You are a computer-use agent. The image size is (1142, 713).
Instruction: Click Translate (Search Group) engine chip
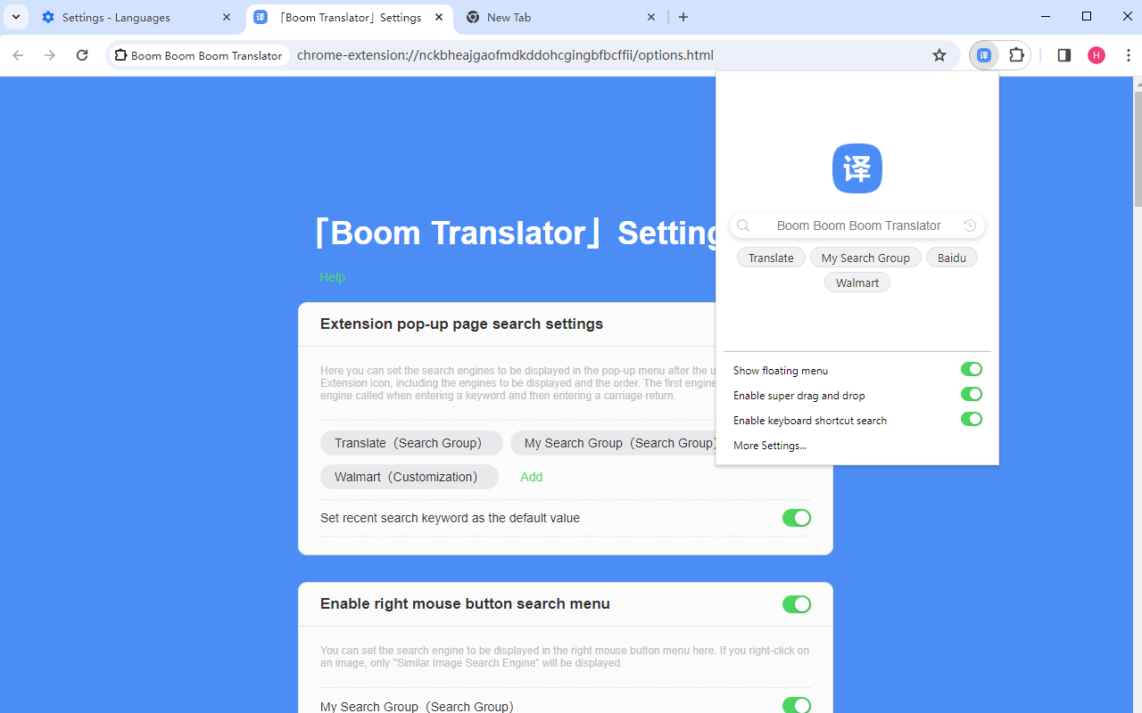tap(411, 443)
